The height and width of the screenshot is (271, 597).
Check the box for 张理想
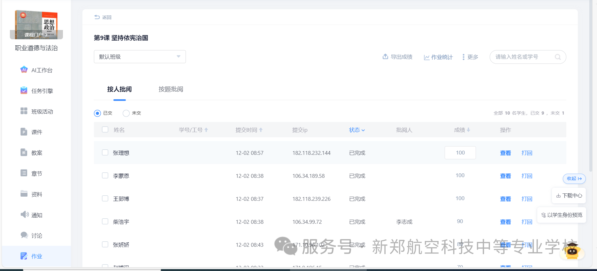tap(105, 152)
